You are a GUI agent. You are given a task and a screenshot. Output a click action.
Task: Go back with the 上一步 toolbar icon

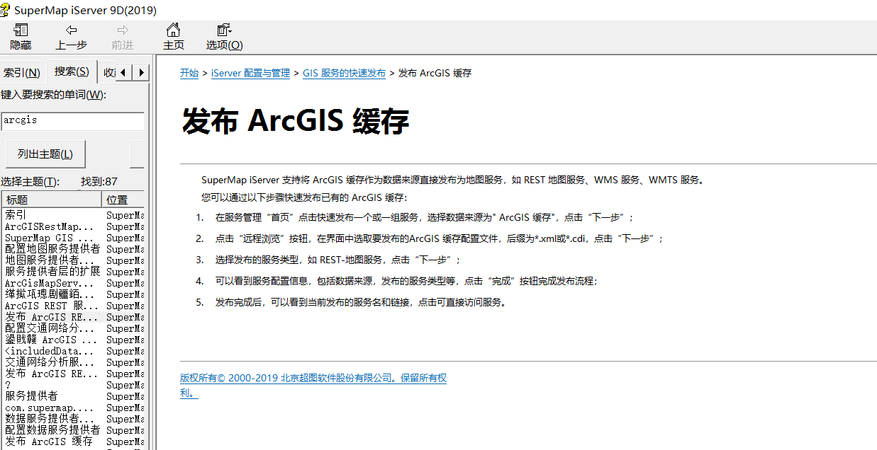click(71, 37)
